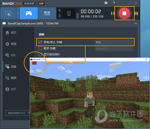Close the Bandicam window
The height and width of the screenshot is (129, 150).
tap(136, 3)
